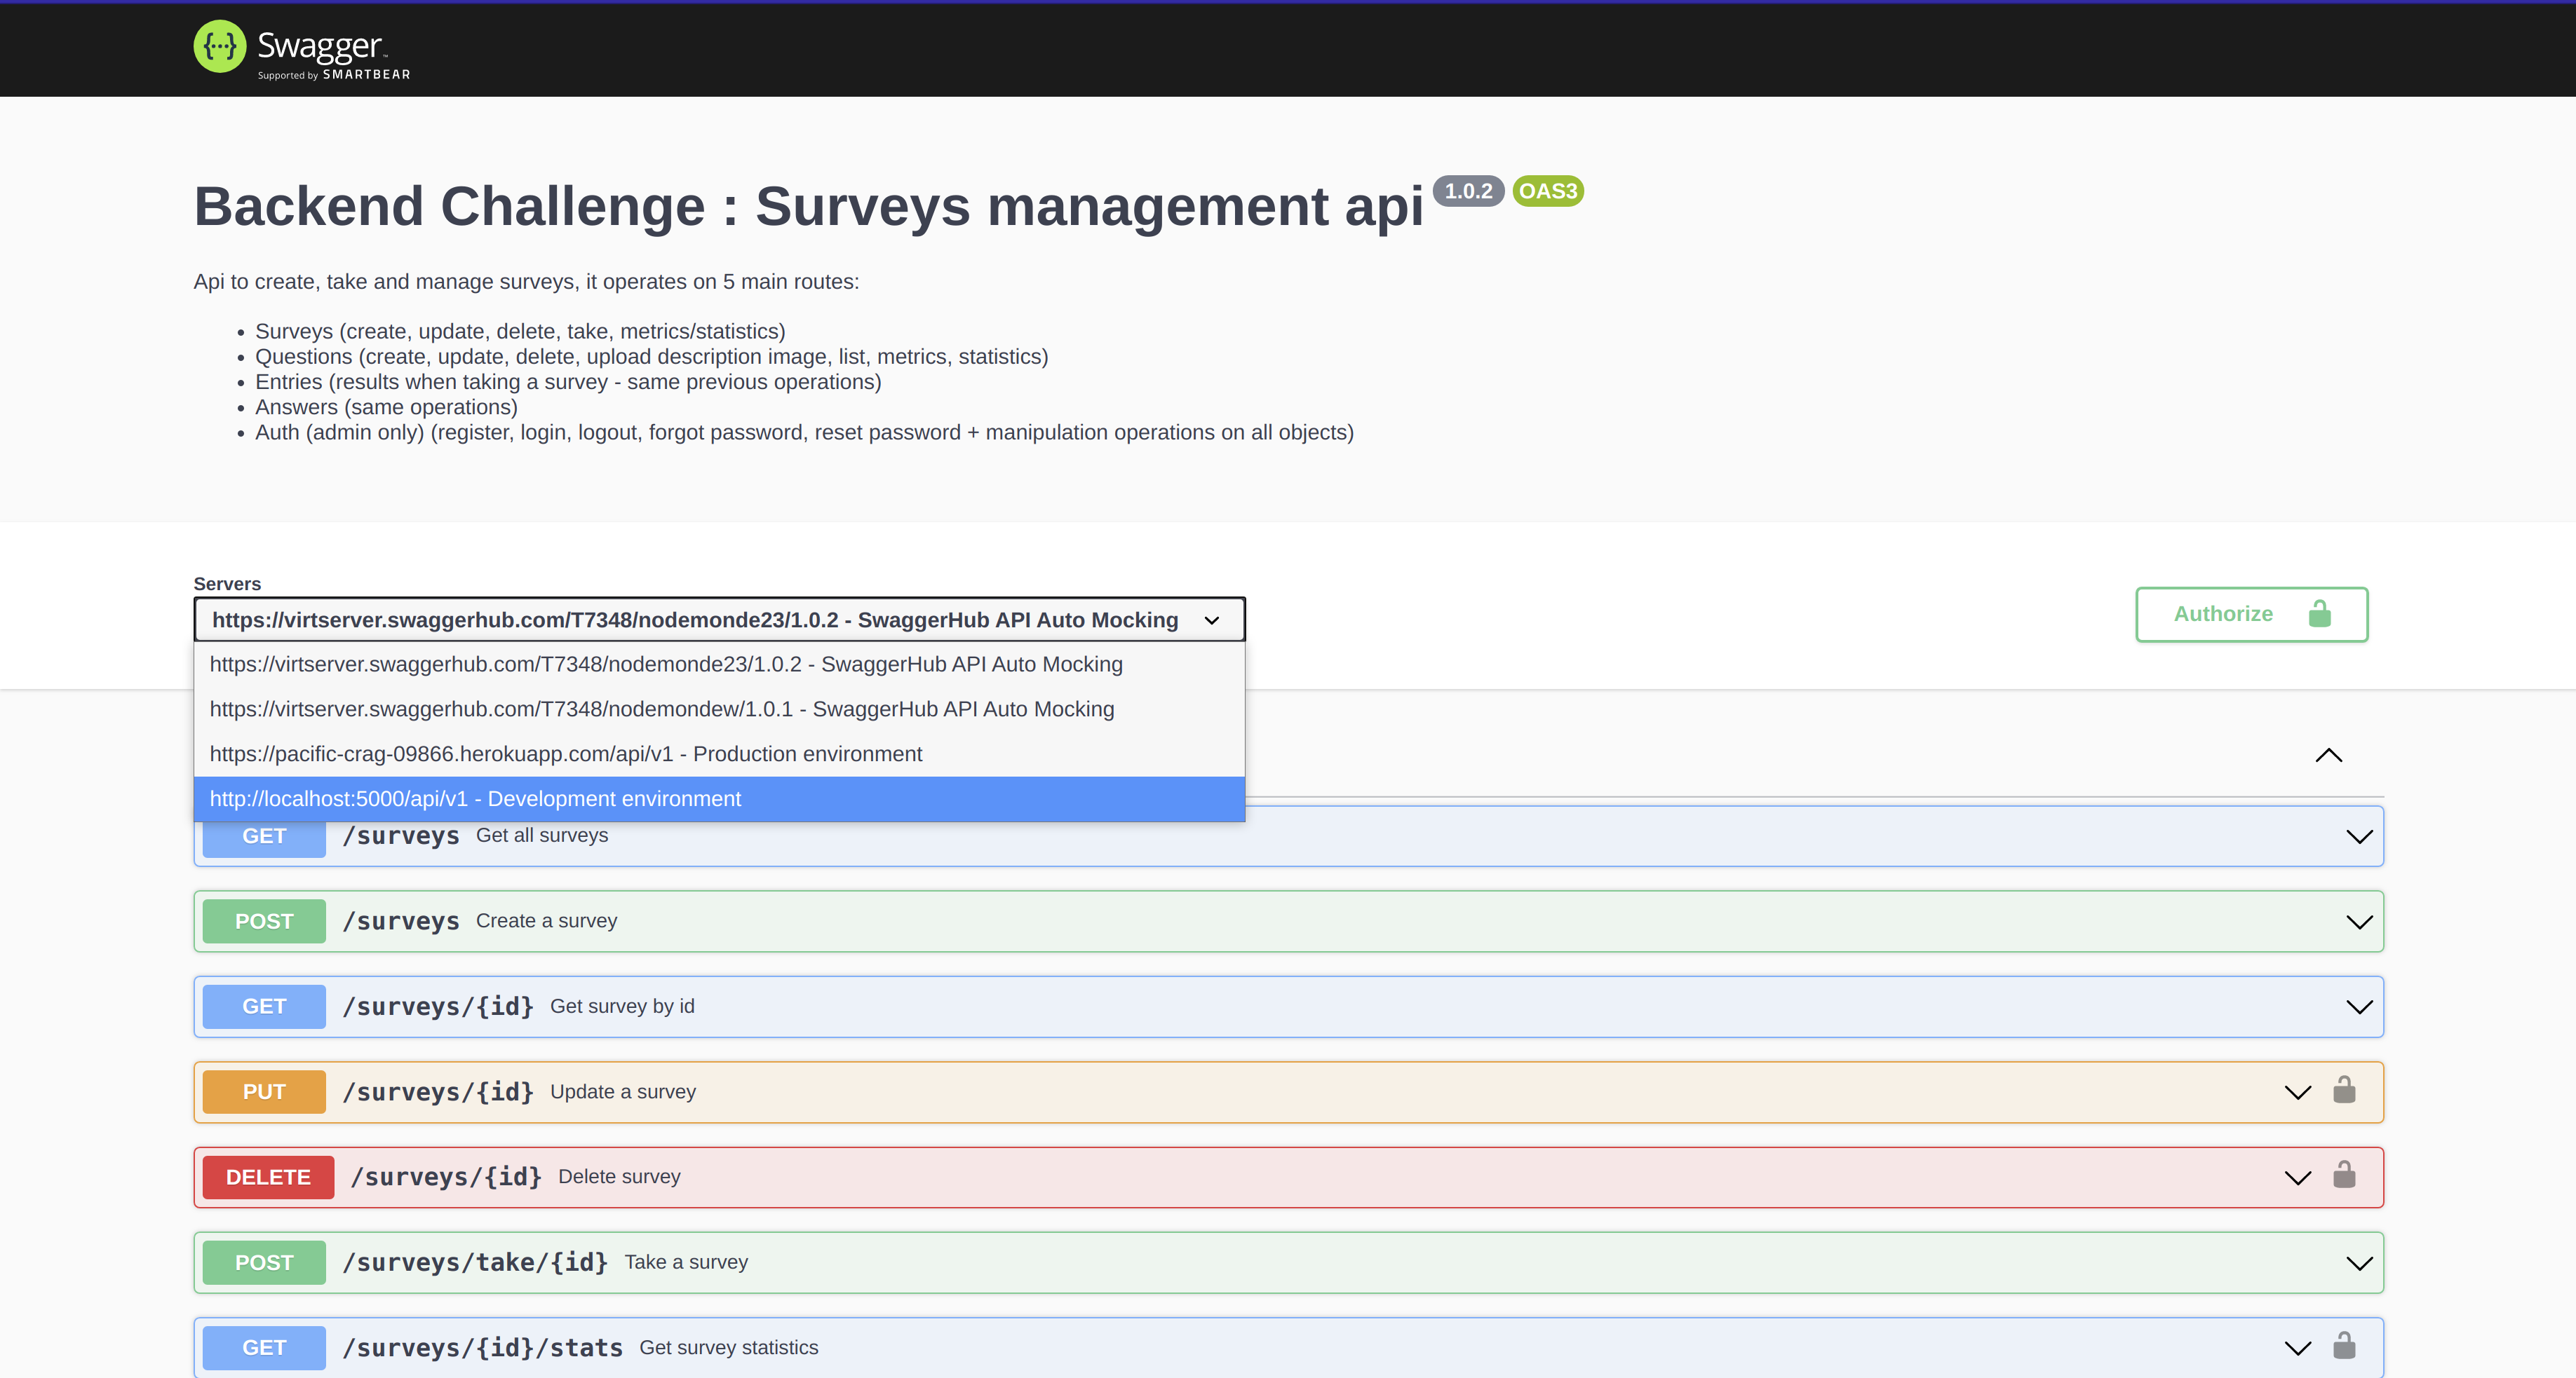Click 'Update a survey' description text
Screen dimensions: 2576x1378
[x=623, y=1091]
